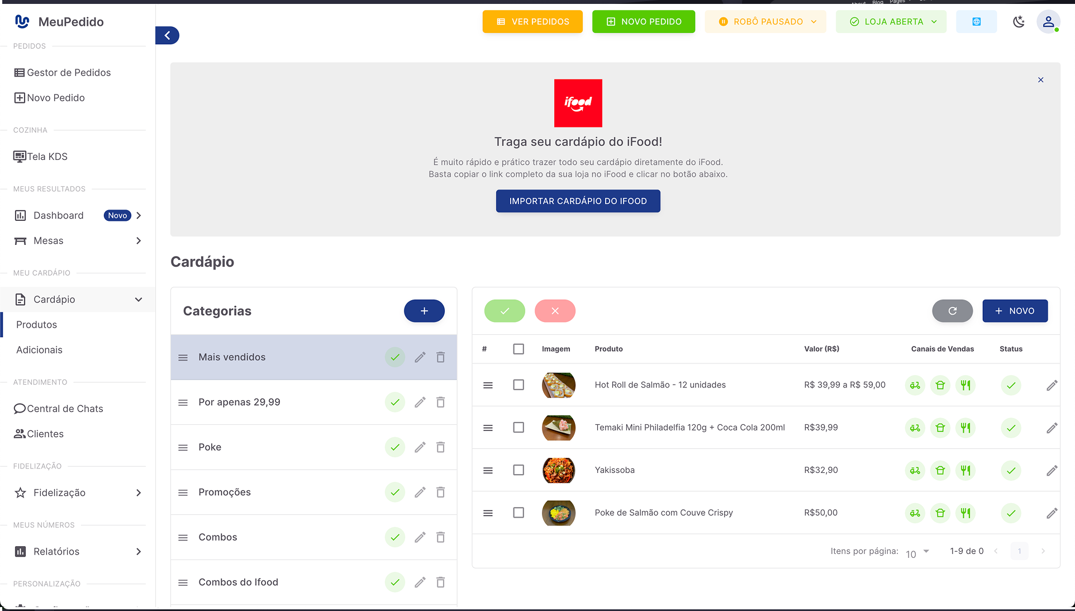Delete the Combos category with the trash icon
Viewport: 1075px width, 611px height.
click(x=441, y=537)
